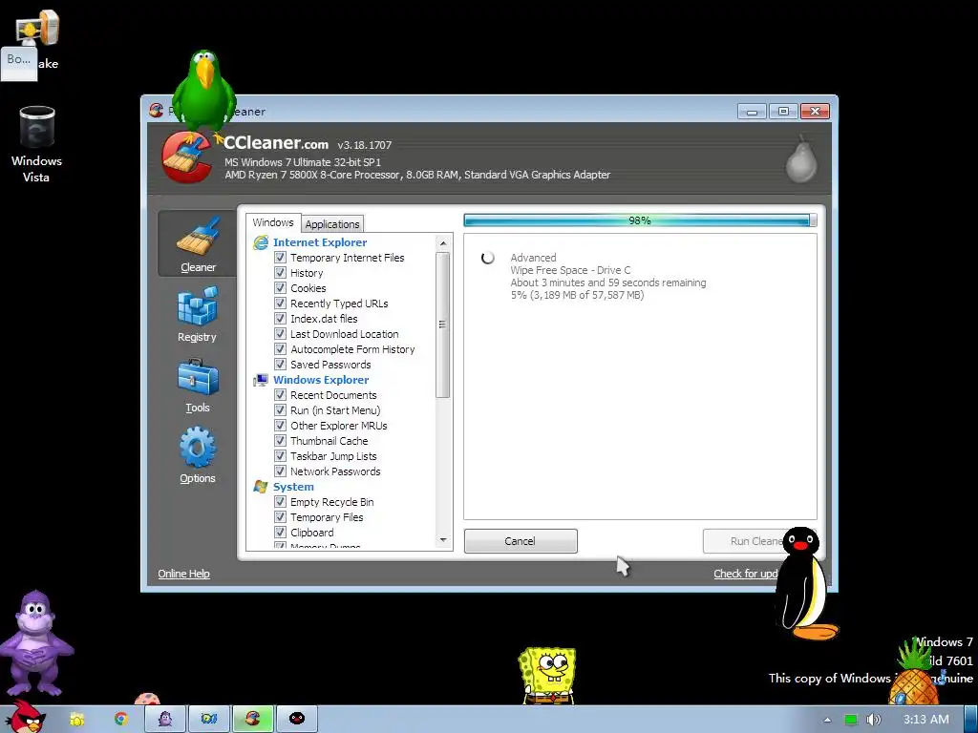Select the Windows Explorer category heading
Image resolution: width=978 pixels, height=733 pixels.
[x=321, y=380]
